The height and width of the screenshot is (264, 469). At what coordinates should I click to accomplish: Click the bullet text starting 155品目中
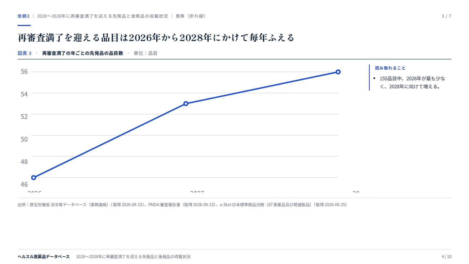click(x=412, y=82)
